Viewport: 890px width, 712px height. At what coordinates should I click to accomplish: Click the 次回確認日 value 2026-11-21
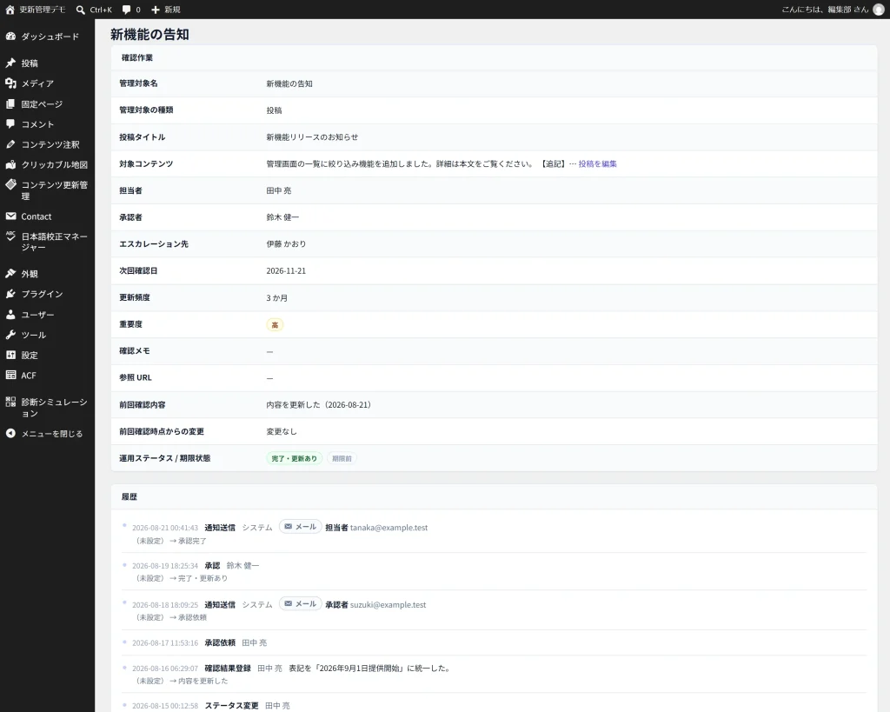click(286, 271)
